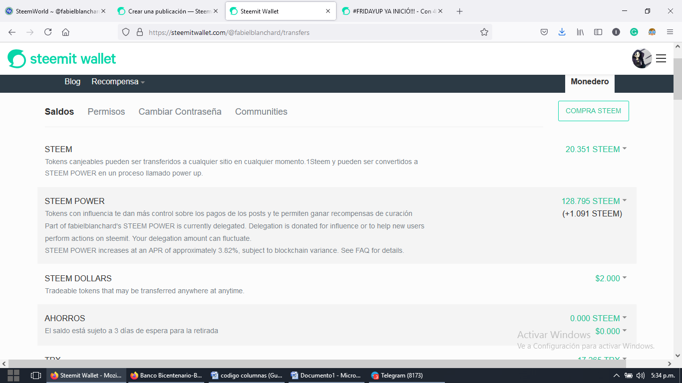Switch to Banco Bicentenario window in taskbar

coord(166,376)
